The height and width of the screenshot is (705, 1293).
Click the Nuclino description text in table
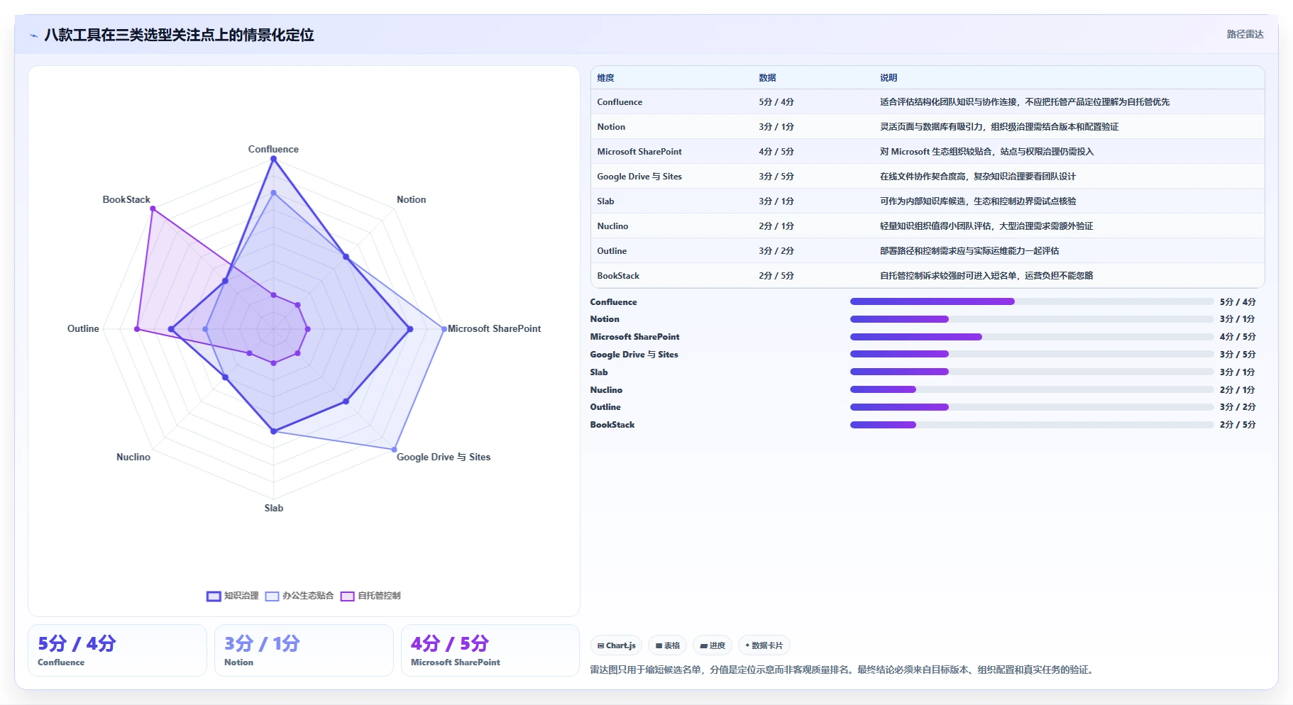[x=986, y=226]
